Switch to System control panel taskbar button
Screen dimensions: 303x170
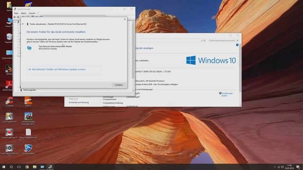[x=42, y=167]
